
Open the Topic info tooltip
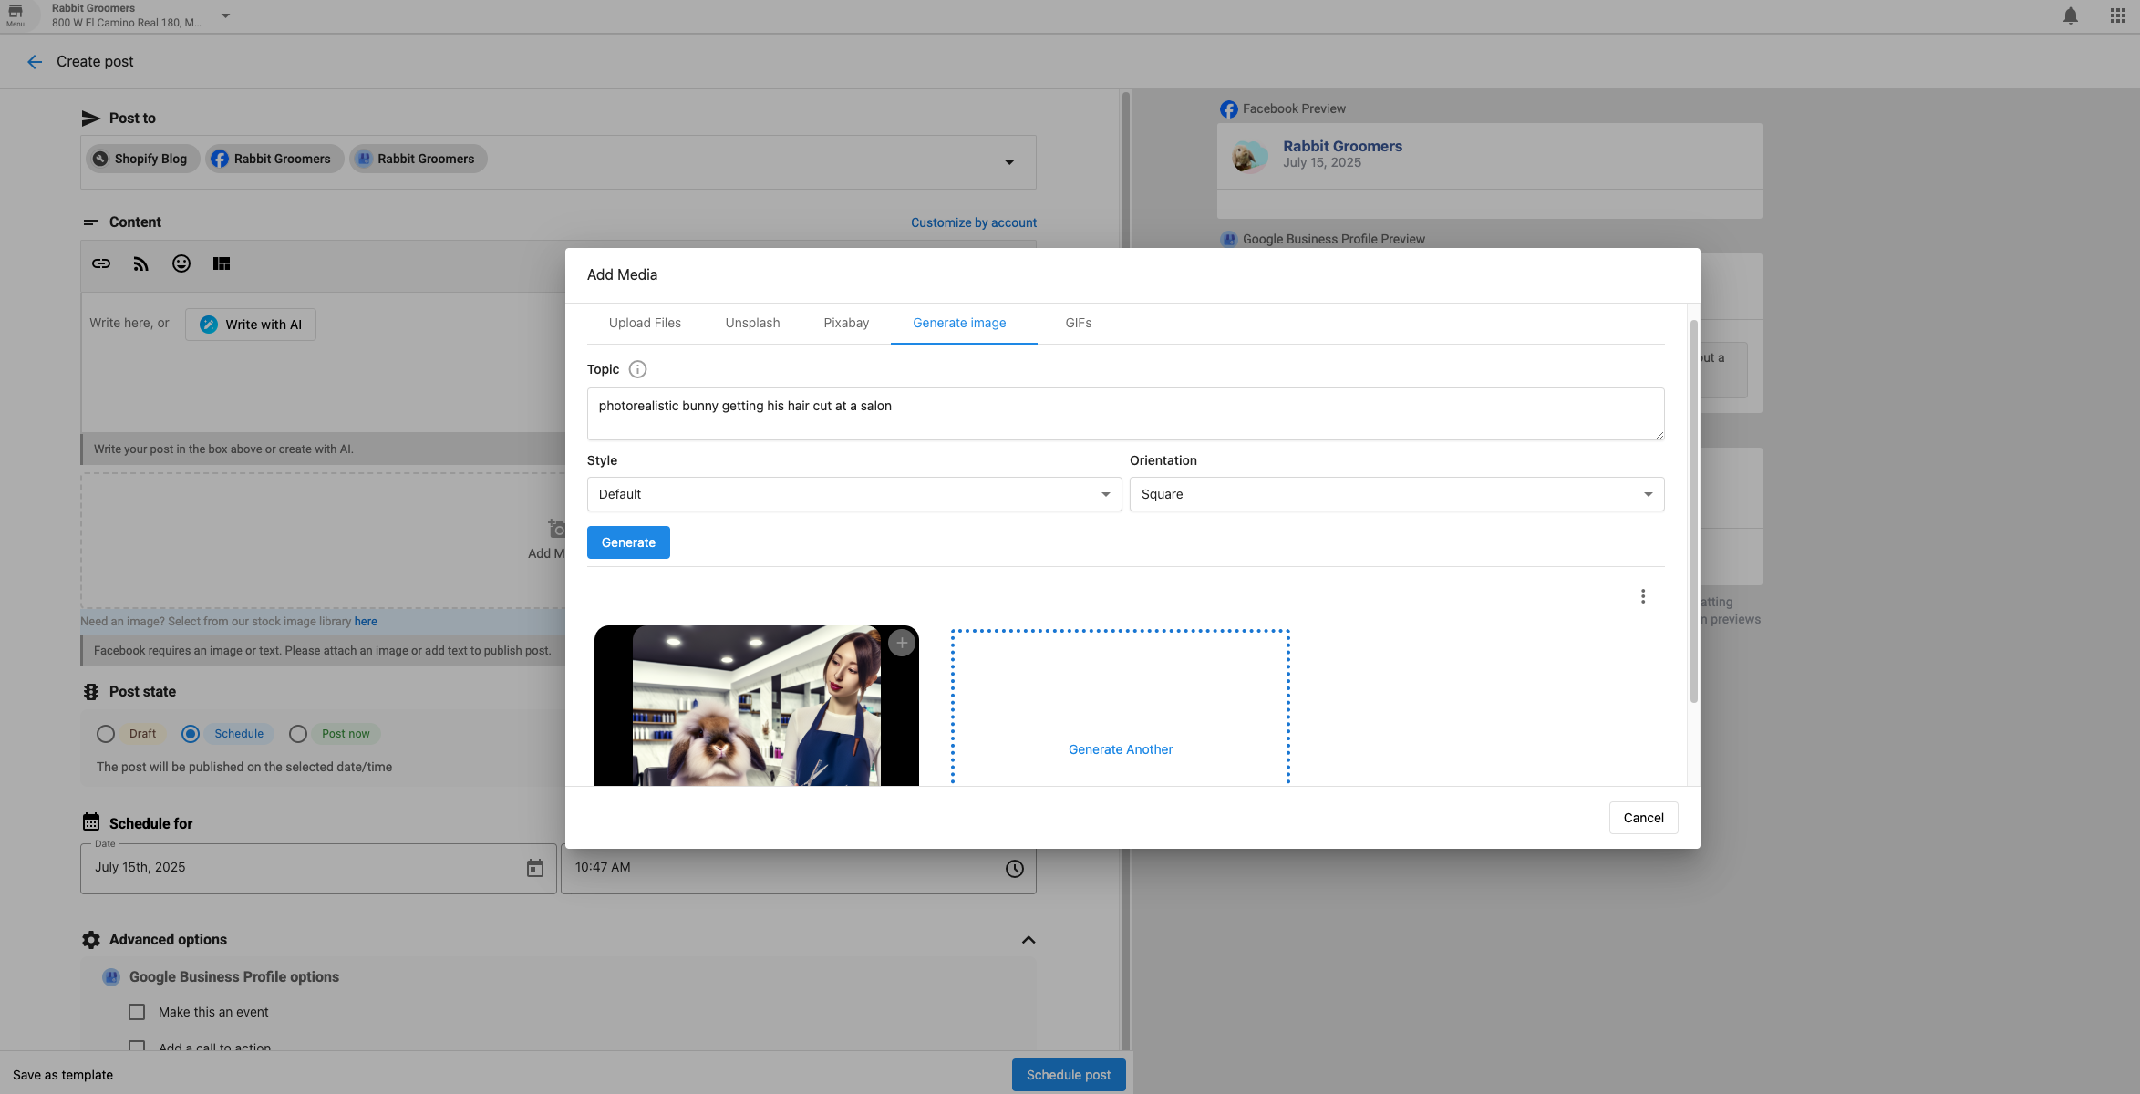pyautogui.click(x=637, y=369)
